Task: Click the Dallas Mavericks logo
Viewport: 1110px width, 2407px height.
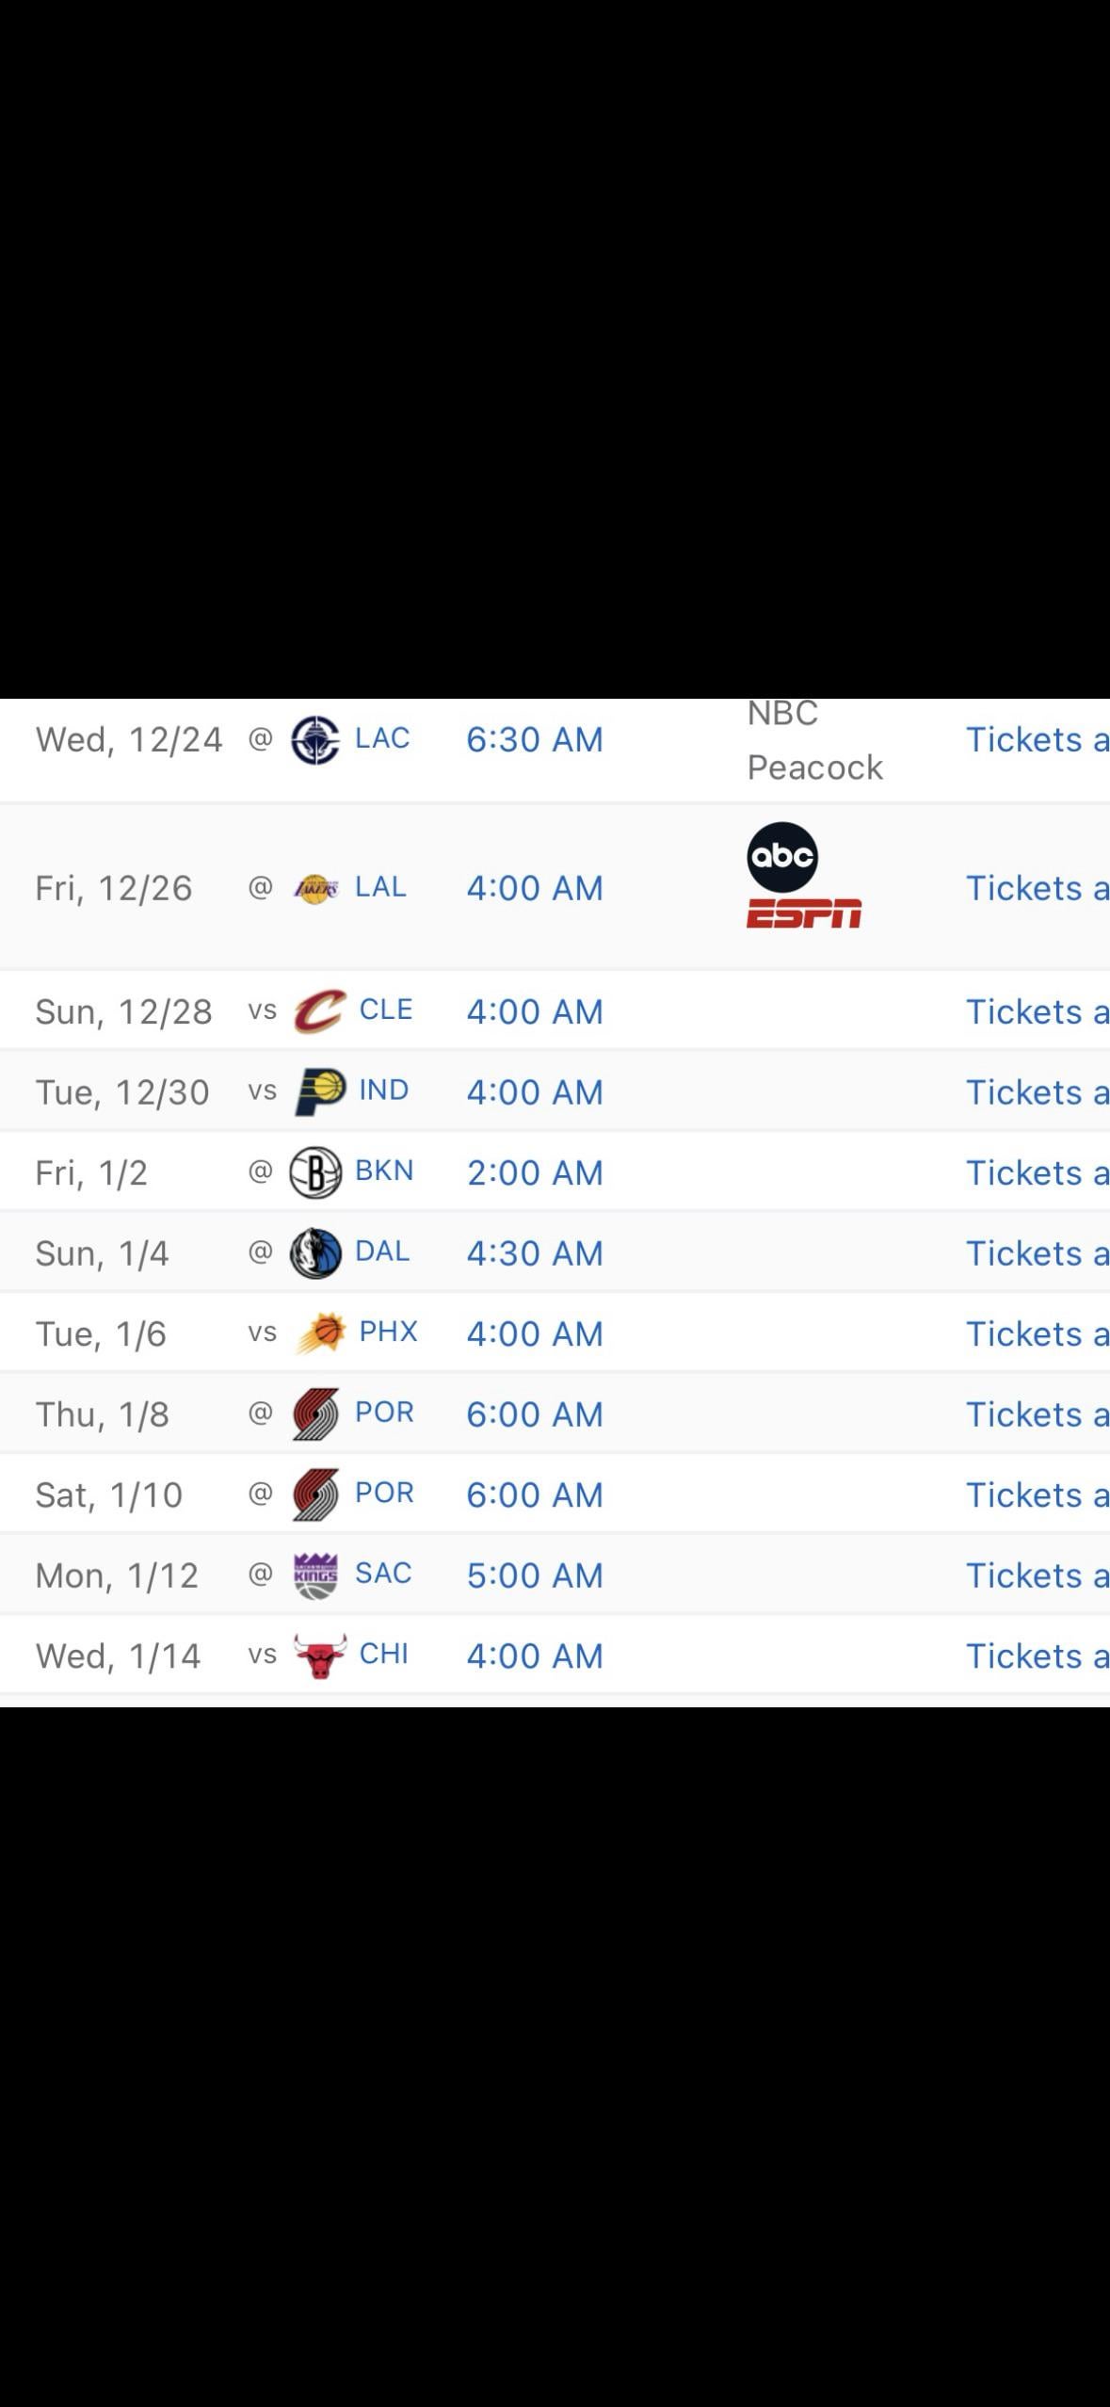Action: tap(315, 1253)
